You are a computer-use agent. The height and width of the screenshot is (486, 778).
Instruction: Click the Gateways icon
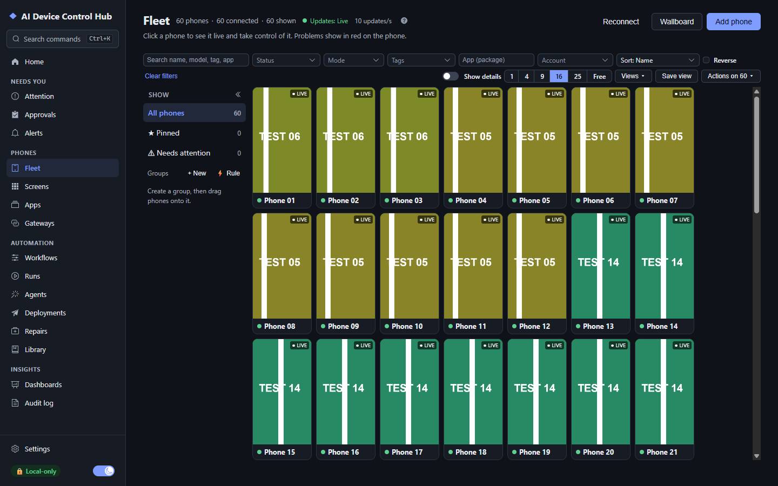pos(15,223)
